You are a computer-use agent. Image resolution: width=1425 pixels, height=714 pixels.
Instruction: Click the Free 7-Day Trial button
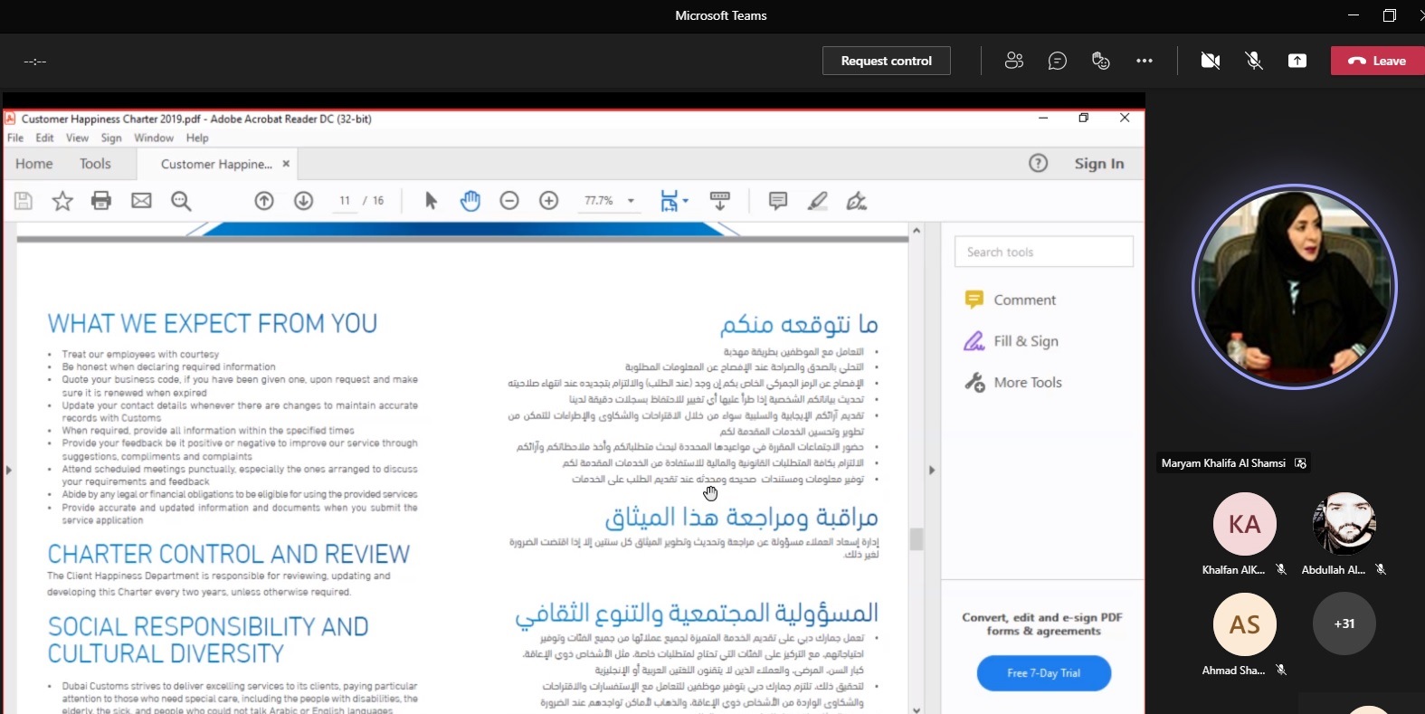point(1044,672)
